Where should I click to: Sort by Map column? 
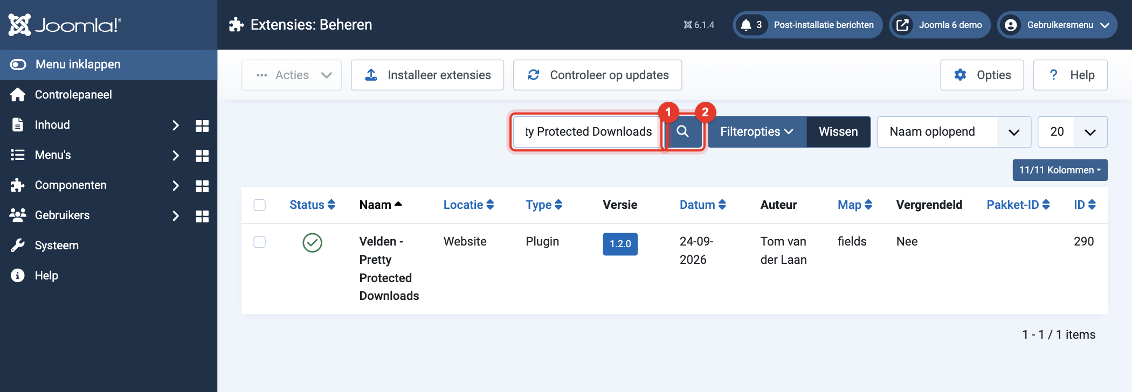tap(854, 205)
